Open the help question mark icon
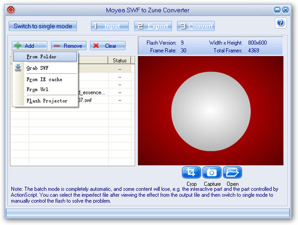The image size is (298, 225). point(281,23)
